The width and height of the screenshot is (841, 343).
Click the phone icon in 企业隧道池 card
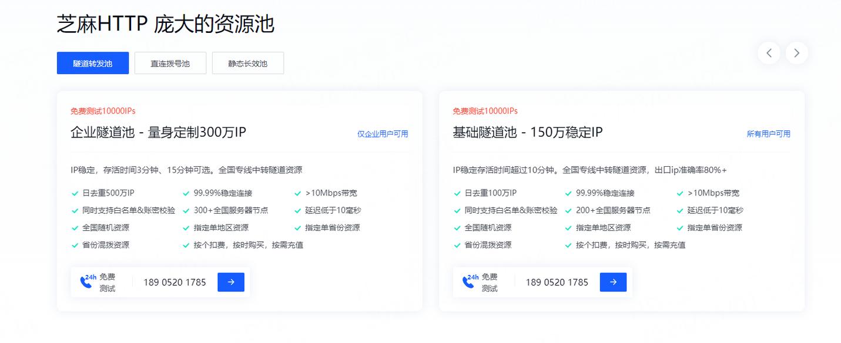pos(86,283)
